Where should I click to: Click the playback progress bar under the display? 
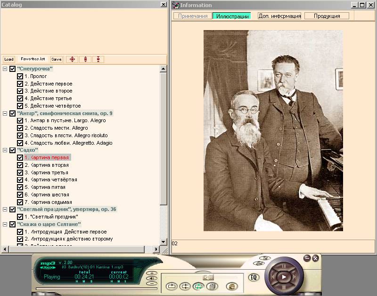pyautogui.click(x=97, y=288)
